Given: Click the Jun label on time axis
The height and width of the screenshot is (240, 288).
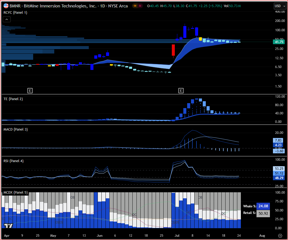Looking at the screenshot, I should pyautogui.click(x=99, y=236).
